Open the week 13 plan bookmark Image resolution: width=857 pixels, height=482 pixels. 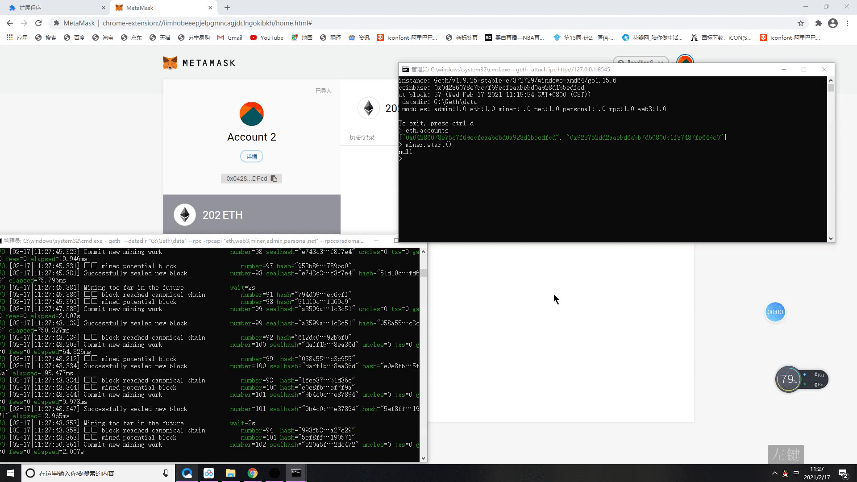click(x=584, y=38)
